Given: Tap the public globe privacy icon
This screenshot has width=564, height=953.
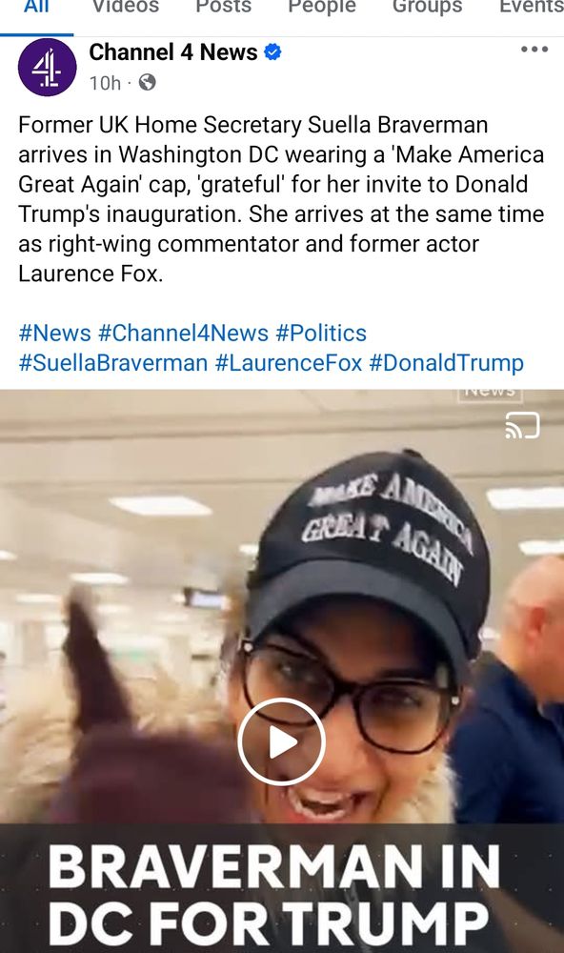Looking at the screenshot, I should 147,82.
